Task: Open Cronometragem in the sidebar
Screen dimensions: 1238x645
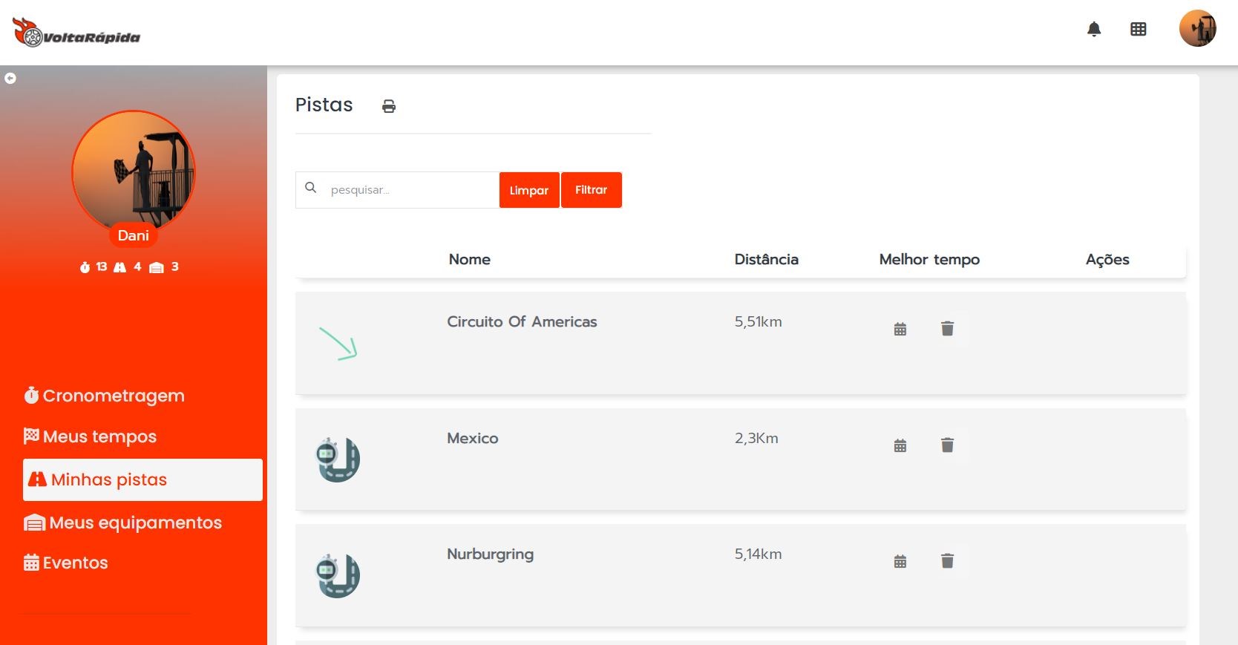Action: tap(105, 396)
